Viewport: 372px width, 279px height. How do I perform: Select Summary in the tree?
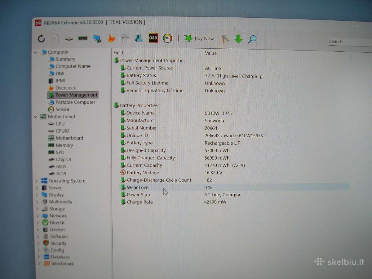[62, 59]
